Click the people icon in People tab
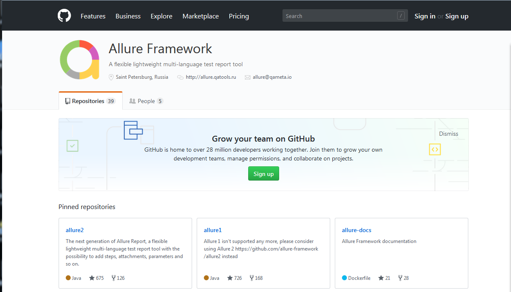 pos(132,101)
